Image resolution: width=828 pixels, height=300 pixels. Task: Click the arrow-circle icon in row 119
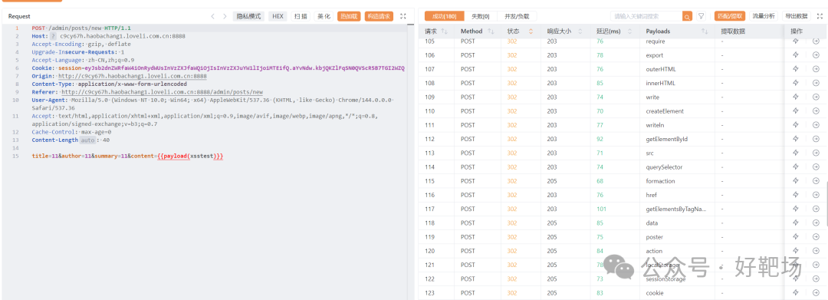coord(816,237)
